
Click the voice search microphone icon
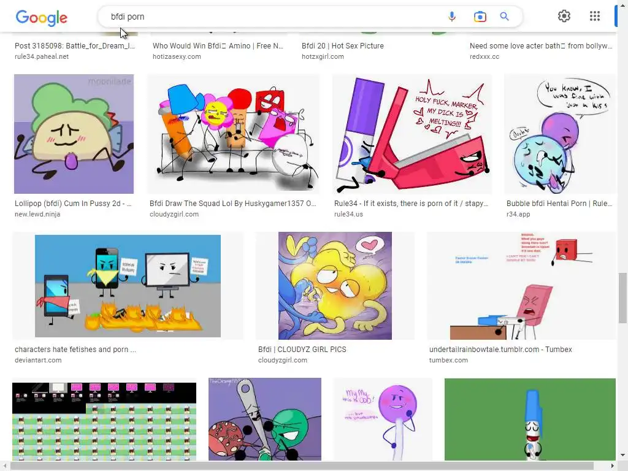coord(452,17)
